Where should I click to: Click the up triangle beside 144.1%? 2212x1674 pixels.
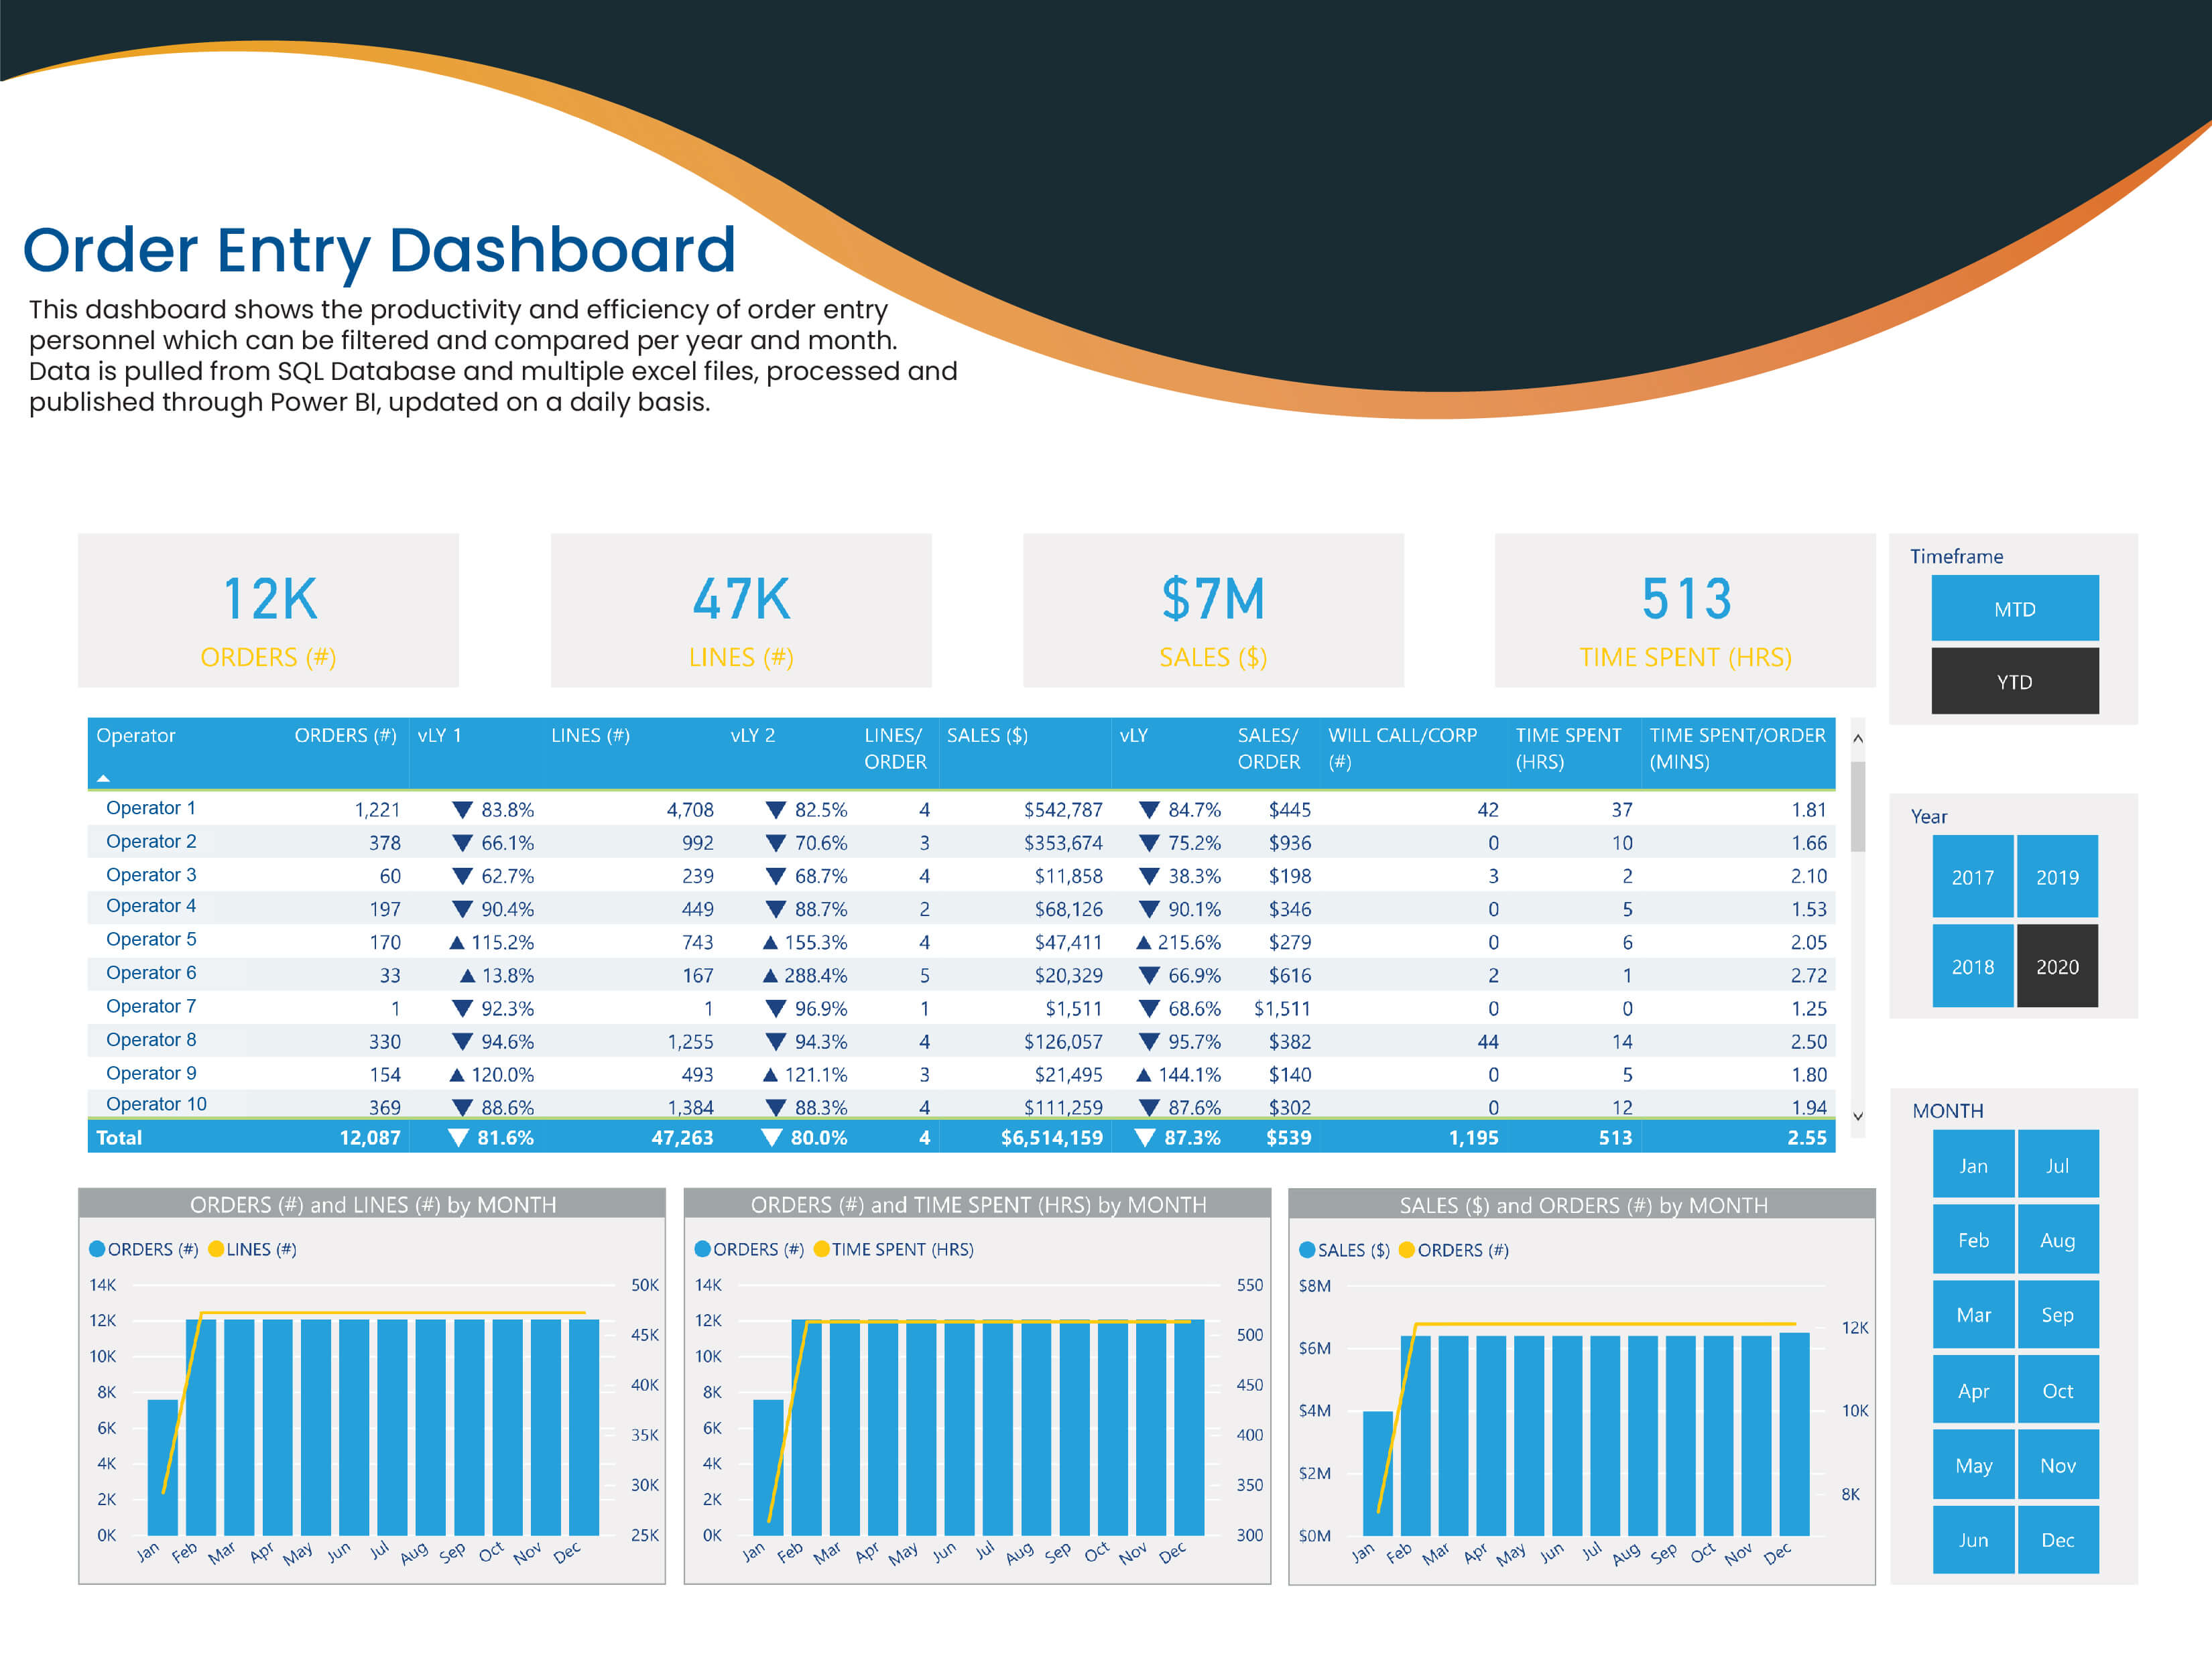point(1143,1074)
